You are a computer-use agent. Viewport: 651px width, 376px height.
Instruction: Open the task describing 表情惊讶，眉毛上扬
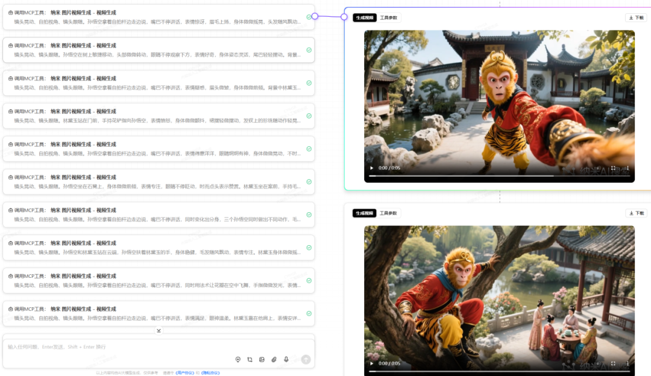tap(159, 17)
